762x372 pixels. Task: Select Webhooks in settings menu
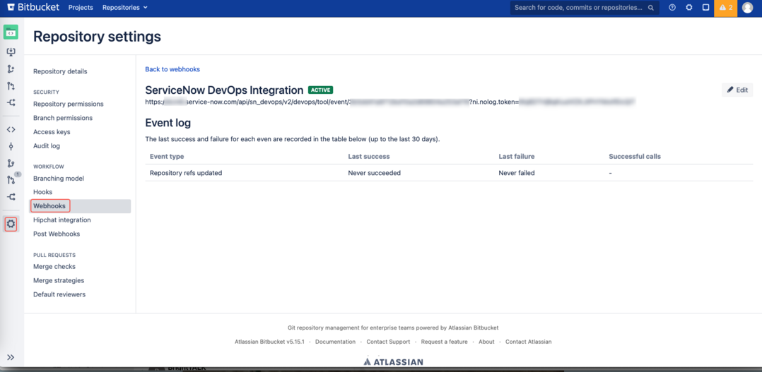point(81,206)
